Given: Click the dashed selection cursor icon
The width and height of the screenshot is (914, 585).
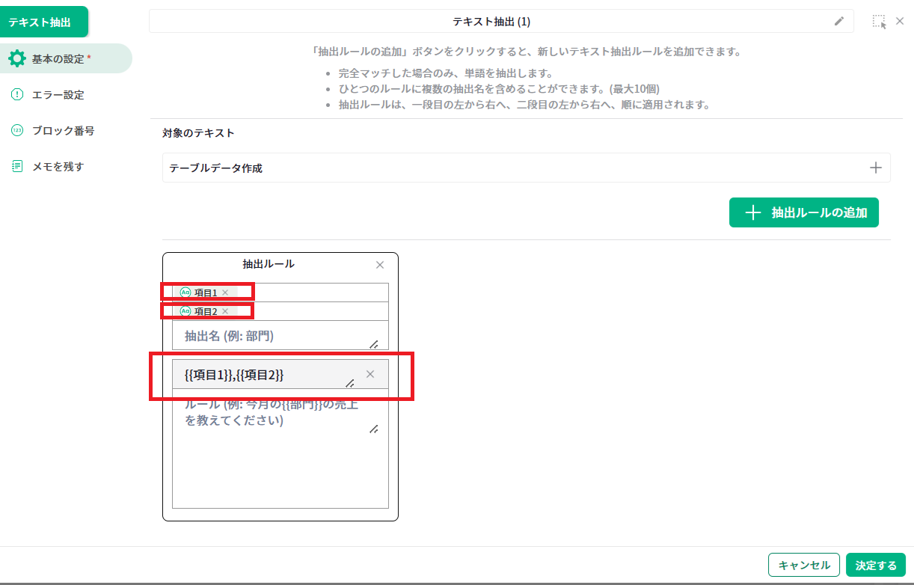Looking at the screenshot, I should click(879, 22).
